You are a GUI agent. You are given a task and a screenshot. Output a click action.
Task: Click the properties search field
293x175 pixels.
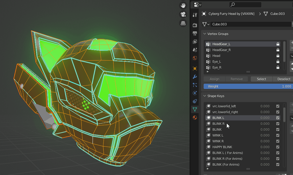click(245, 5)
